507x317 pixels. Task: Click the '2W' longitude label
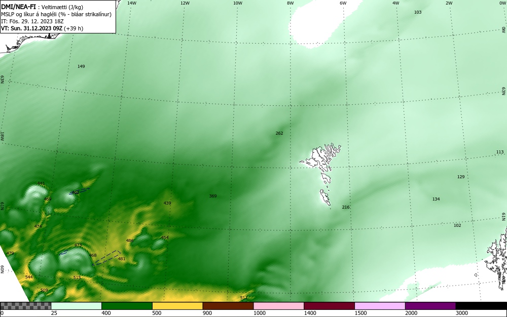click(449, 3)
